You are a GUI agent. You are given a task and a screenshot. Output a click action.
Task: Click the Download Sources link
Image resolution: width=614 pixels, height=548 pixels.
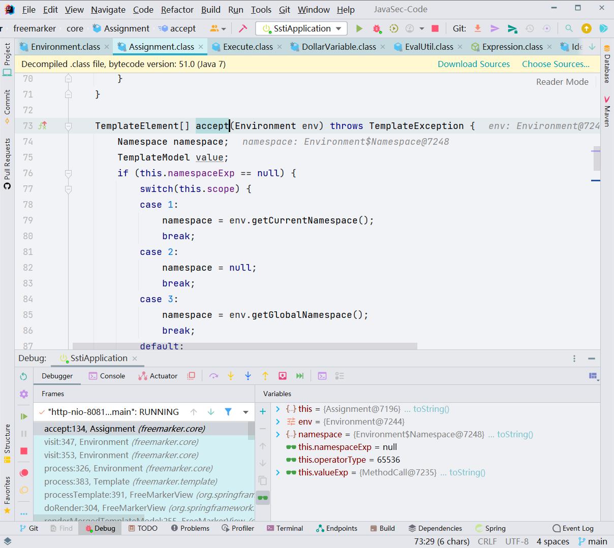click(473, 64)
